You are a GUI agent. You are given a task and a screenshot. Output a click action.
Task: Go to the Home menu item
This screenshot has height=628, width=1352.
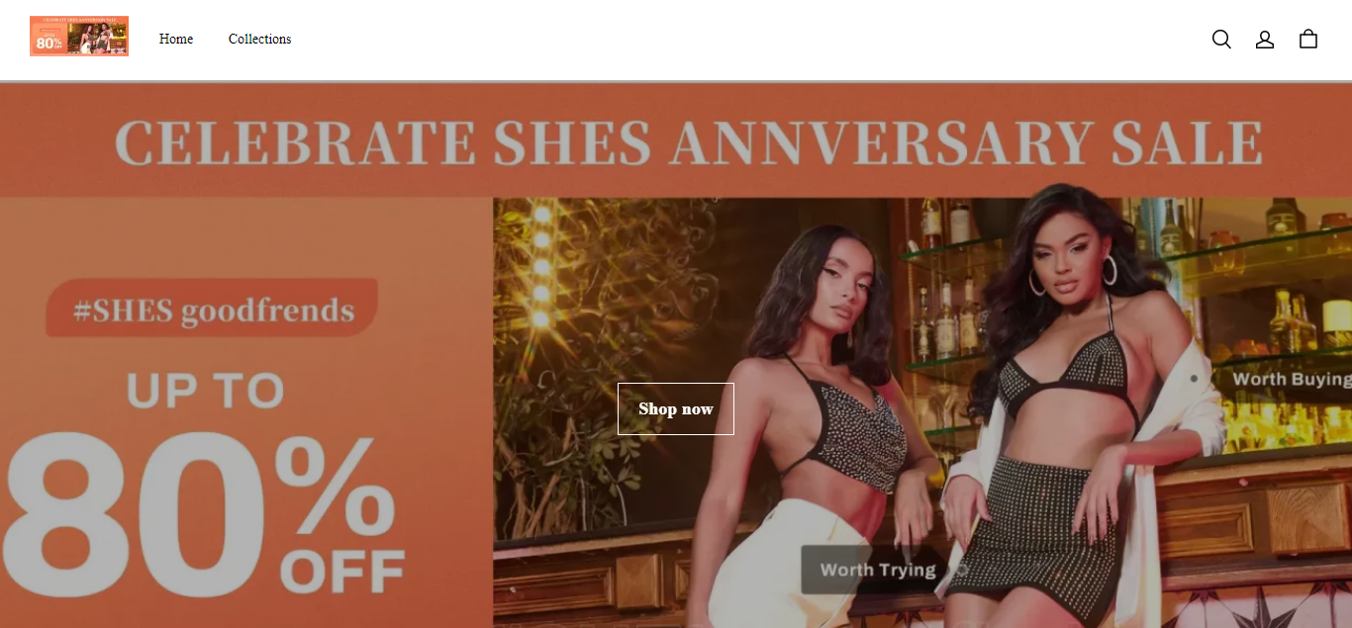pos(176,40)
